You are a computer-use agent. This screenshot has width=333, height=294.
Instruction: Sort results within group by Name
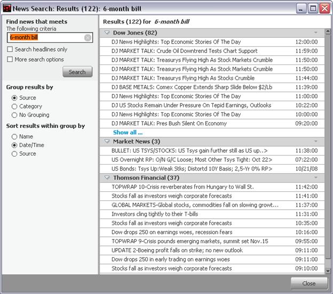(x=15, y=137)
